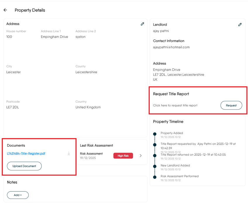Select Risk Assessment Performed timeline dot
Screen dimensions: 248x208
pos(155,177)
